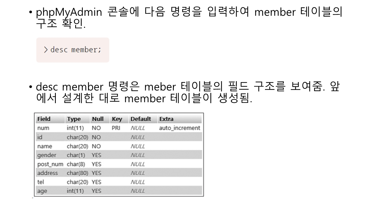Click the Key column header
The image size is (376, 211).
tap(117, 119)
